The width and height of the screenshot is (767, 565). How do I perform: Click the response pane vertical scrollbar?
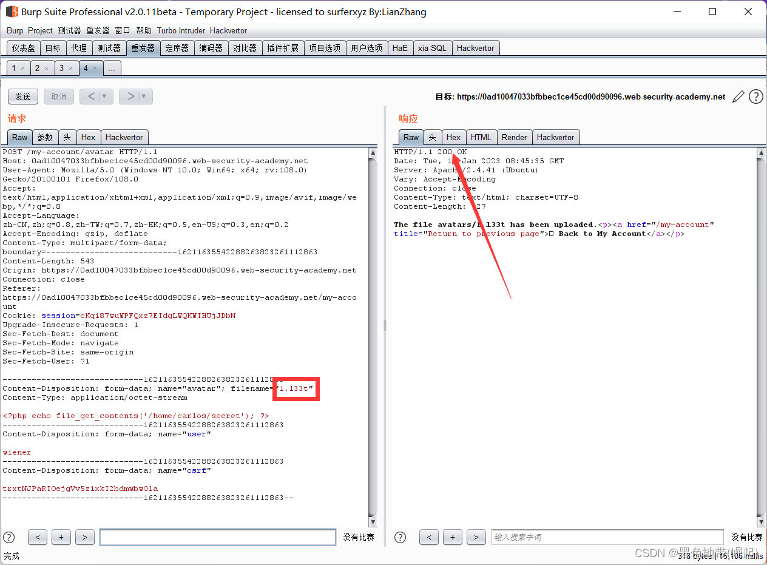click(x=762, y=337)
